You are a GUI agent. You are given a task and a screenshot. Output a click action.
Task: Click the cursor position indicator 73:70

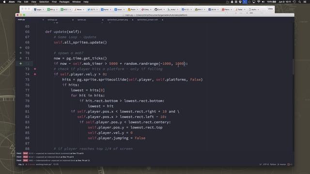click(x=56, y=164)
